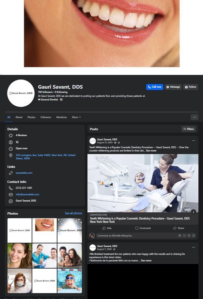Open the family photo thumbnail

[70, 255]
